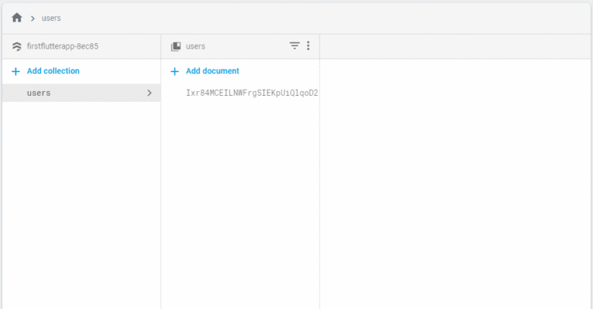This screenshot has height=309, width=593.
Task: Go to the root via home icon
Action: point(17,18)
